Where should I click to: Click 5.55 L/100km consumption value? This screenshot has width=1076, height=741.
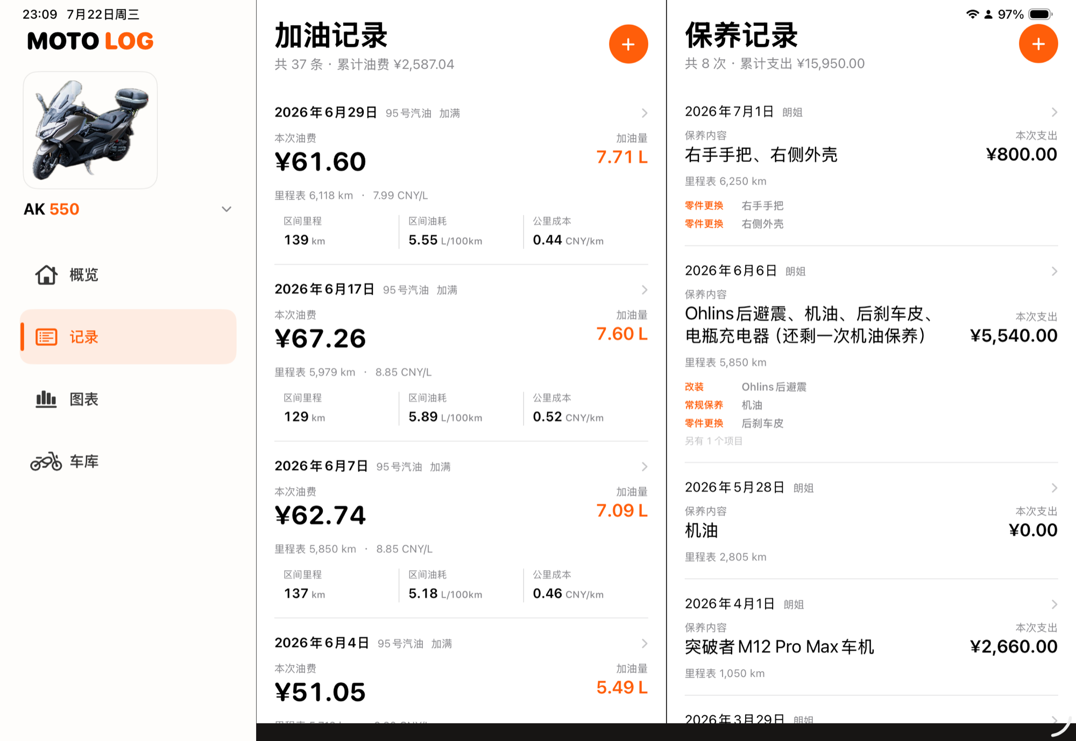pyautogui.click(x=445, y=240)
